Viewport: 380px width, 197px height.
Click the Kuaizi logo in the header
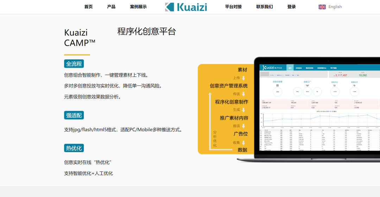tap(186, 7)
